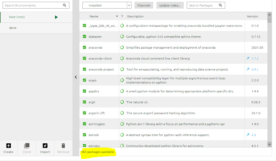Uncheck the asn1crypto package checkbox

click(x=85, y=124)
